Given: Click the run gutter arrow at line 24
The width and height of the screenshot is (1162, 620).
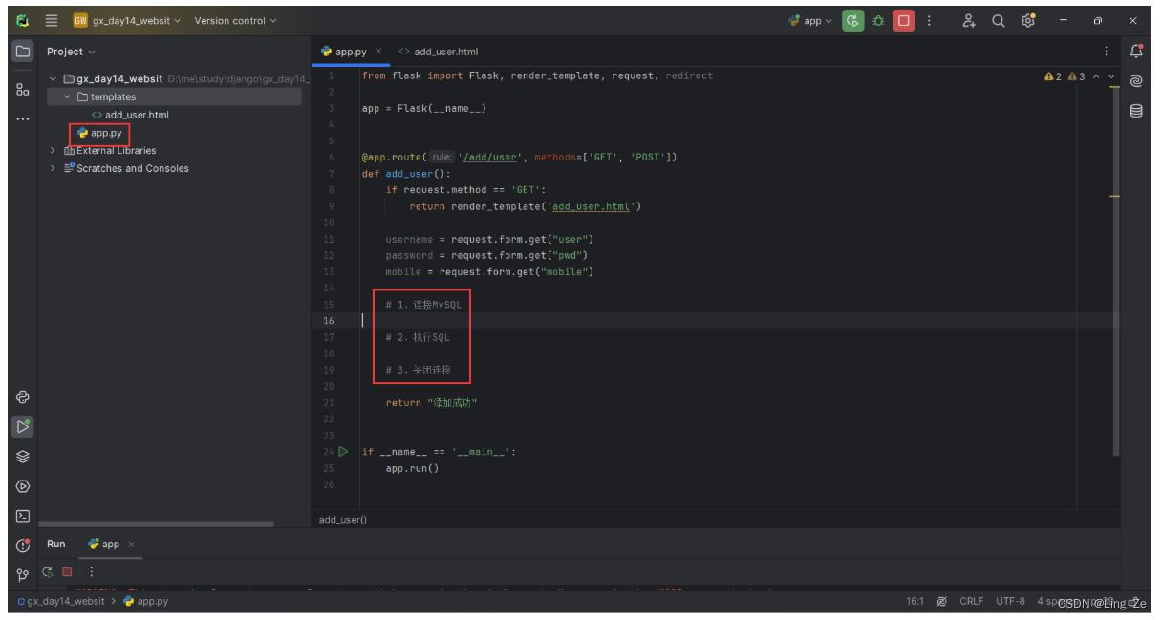Looking at the screenshot, I should click(343, 452).
